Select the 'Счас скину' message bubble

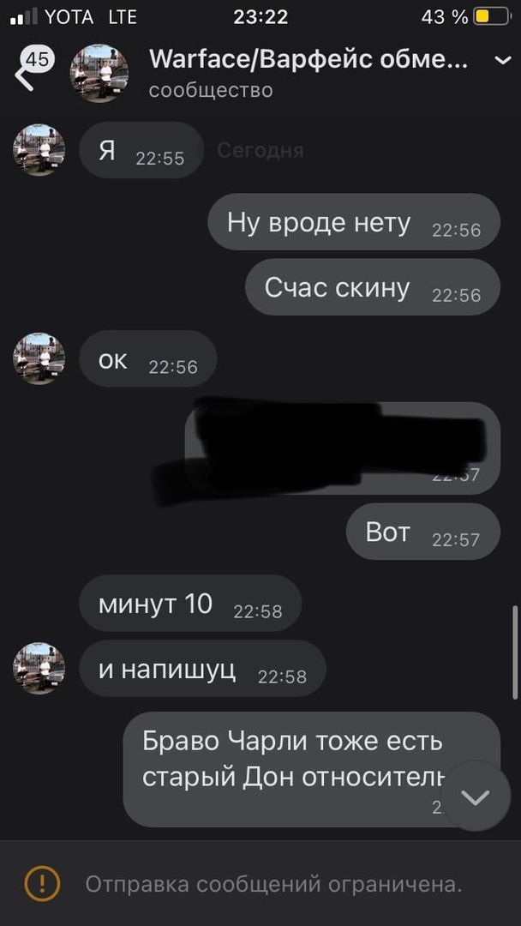point(373,287)
